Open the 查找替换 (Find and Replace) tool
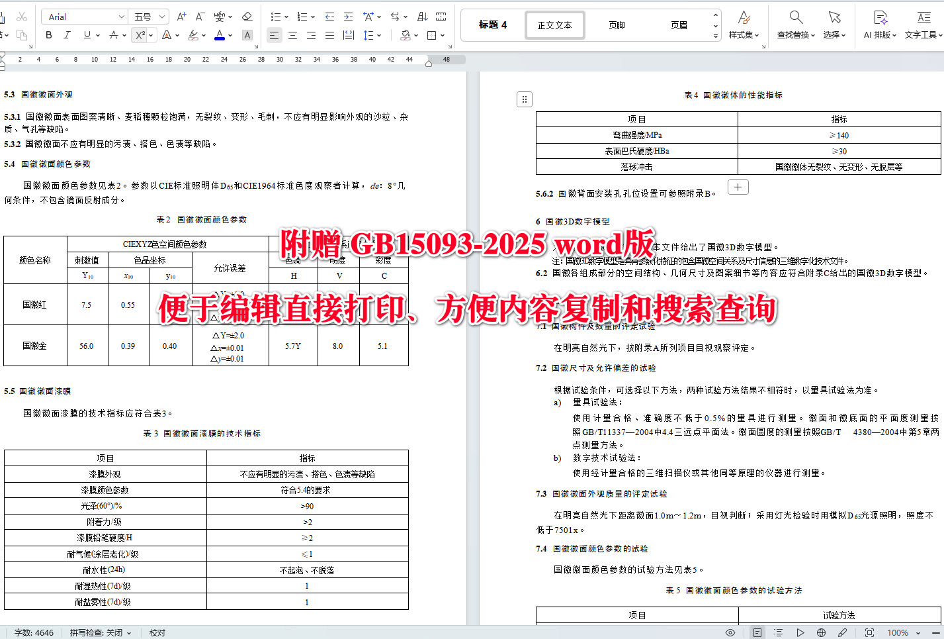The height and width of the screenshot is (639, 944). (x=794, y=23)
